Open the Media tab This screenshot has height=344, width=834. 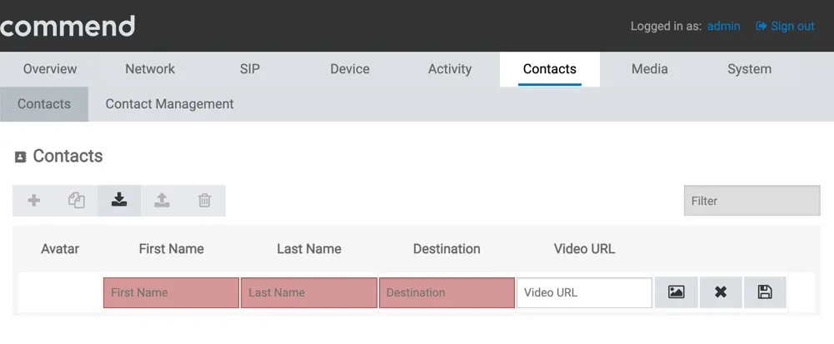(650, 69)
